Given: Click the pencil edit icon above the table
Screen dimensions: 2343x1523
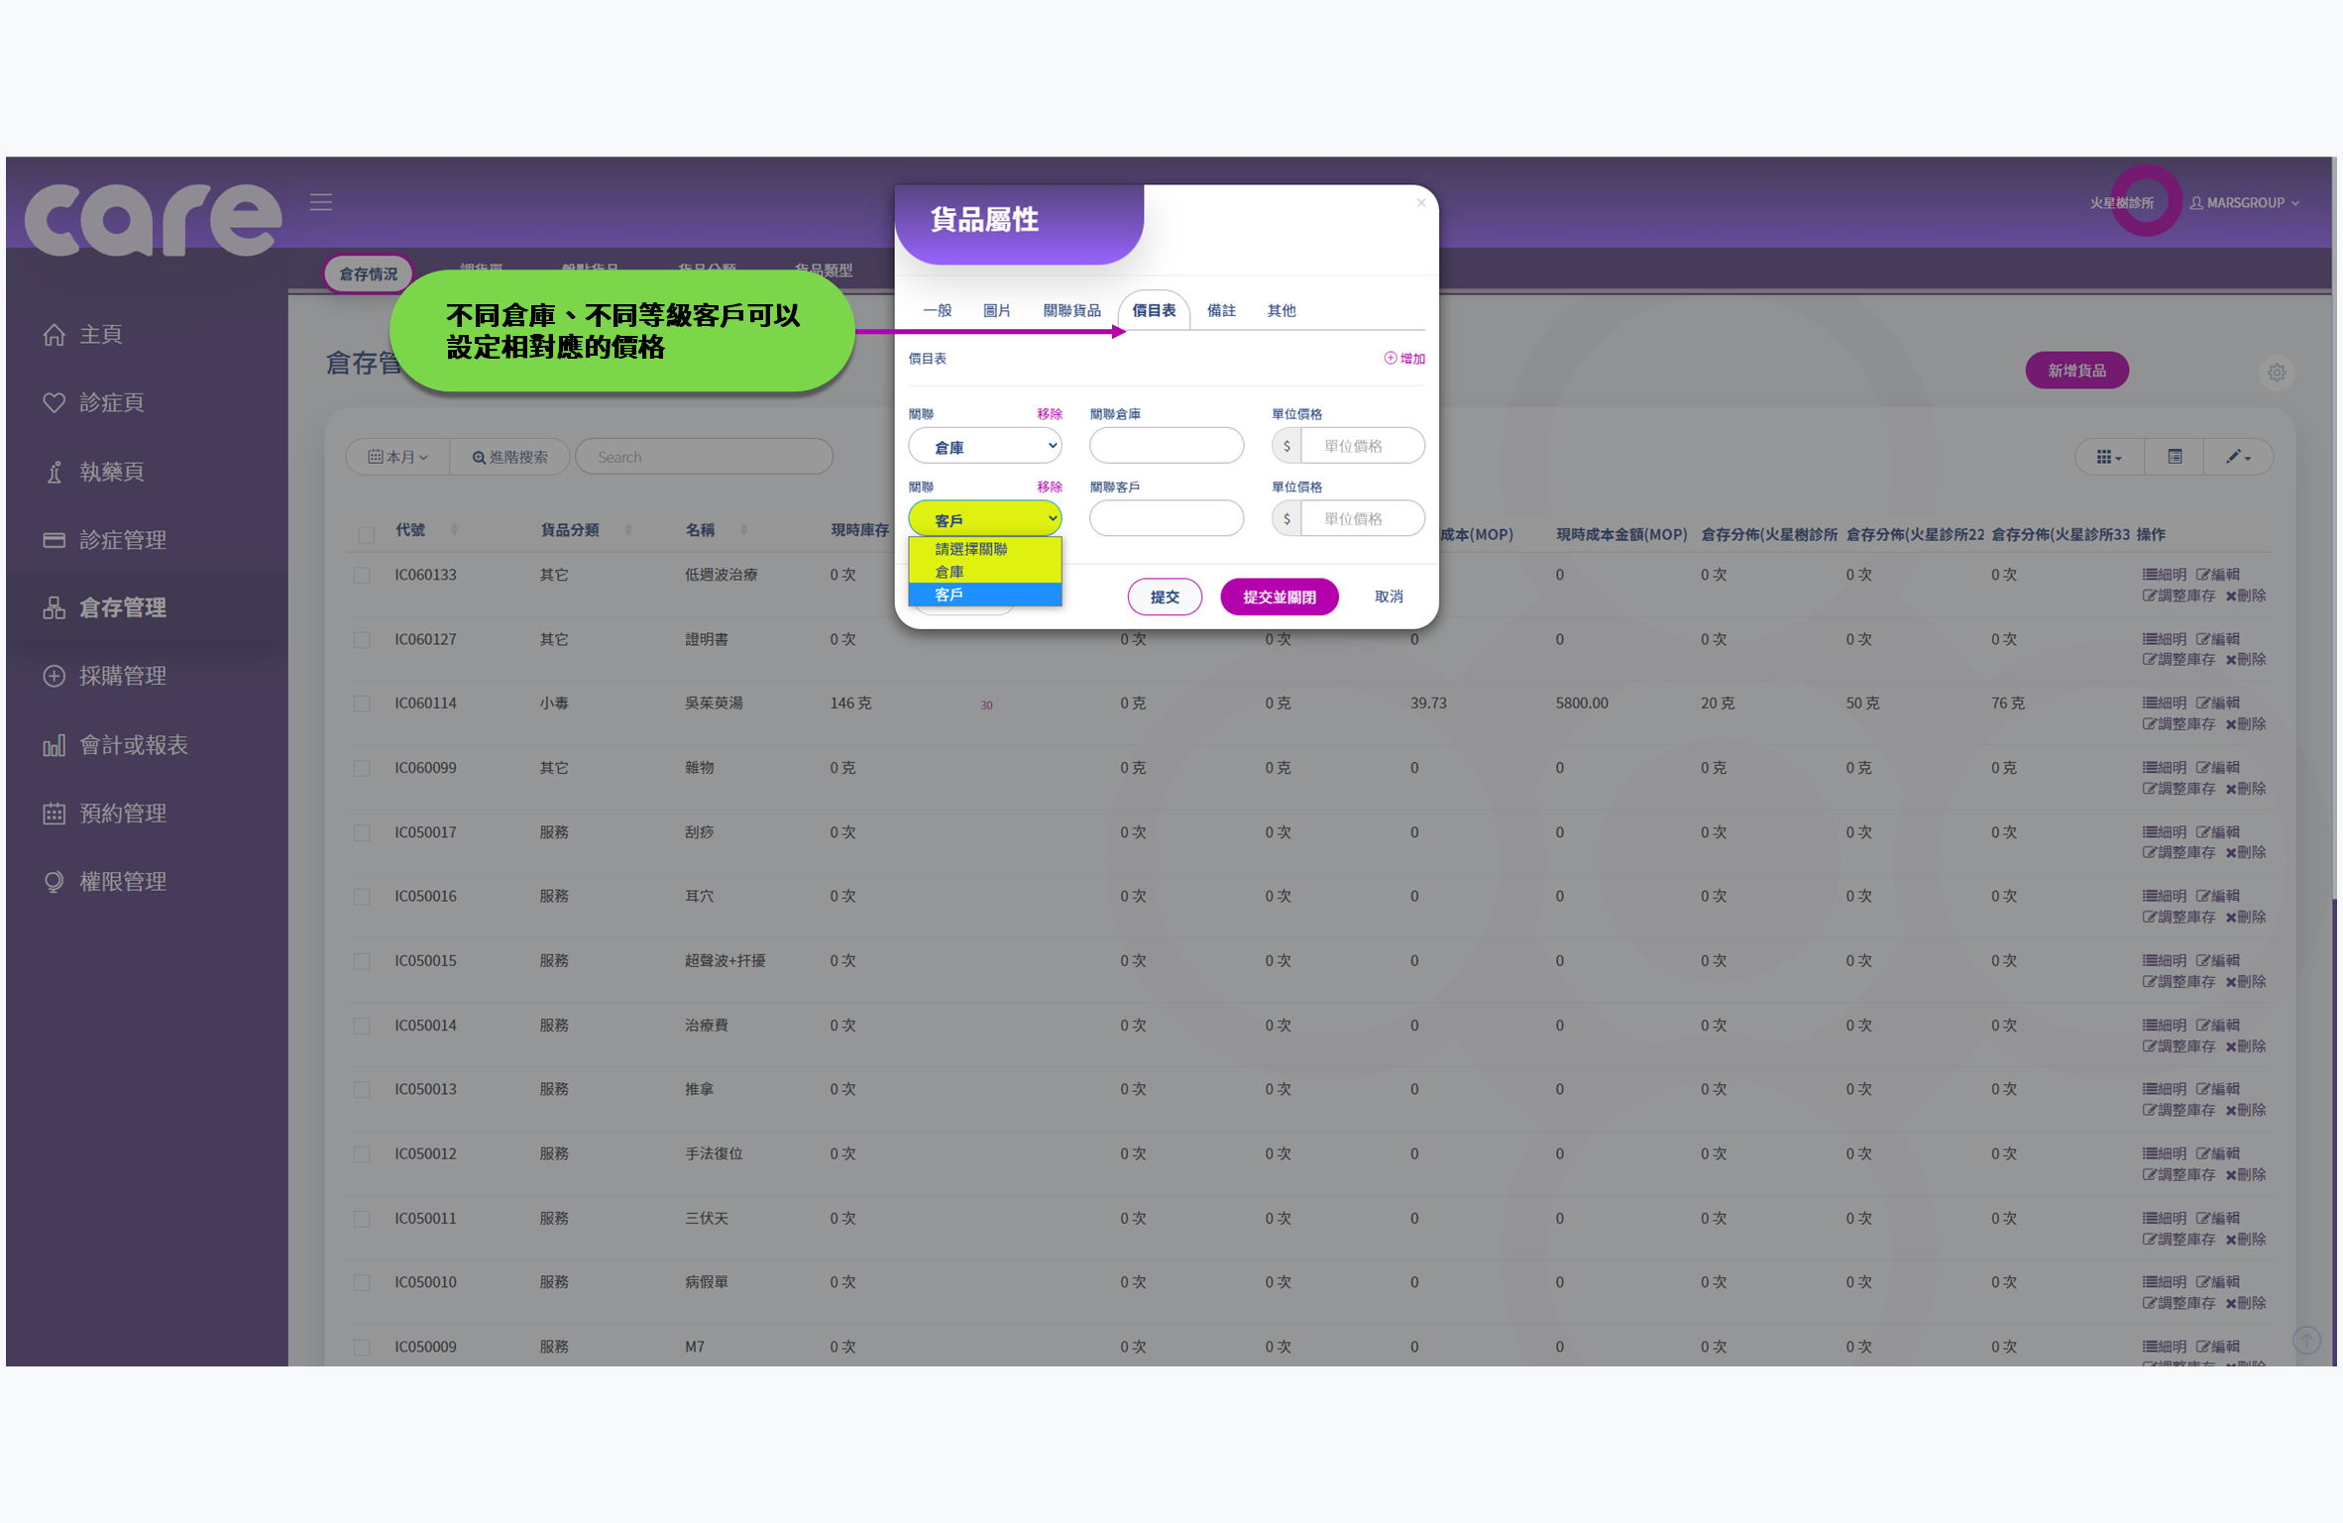Looking at the screenshot, I should point(2233,456).
